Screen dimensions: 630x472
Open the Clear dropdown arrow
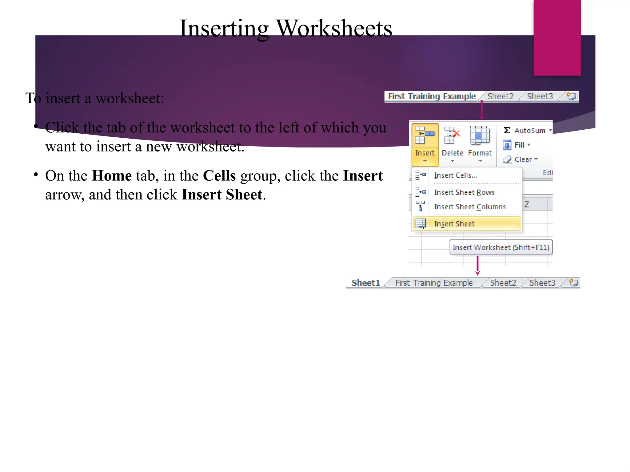pos(536,159)
